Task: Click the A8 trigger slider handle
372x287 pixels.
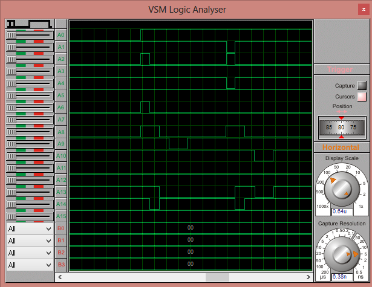Action: 11,132
